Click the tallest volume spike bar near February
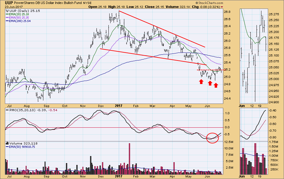The image size is (284, 179). pyautogui.click(x=129, y=159)
